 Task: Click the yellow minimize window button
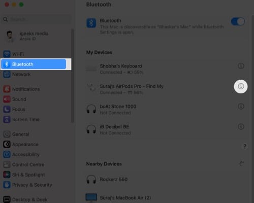click(x=14, y=5)
